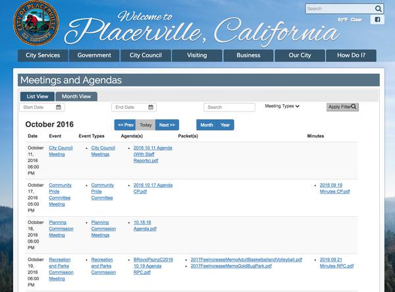Click the 67°F Clear weather text
The image size is (395, 292).
coord(350,20)
